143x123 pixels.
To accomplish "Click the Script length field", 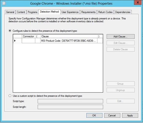I will 70,107.
